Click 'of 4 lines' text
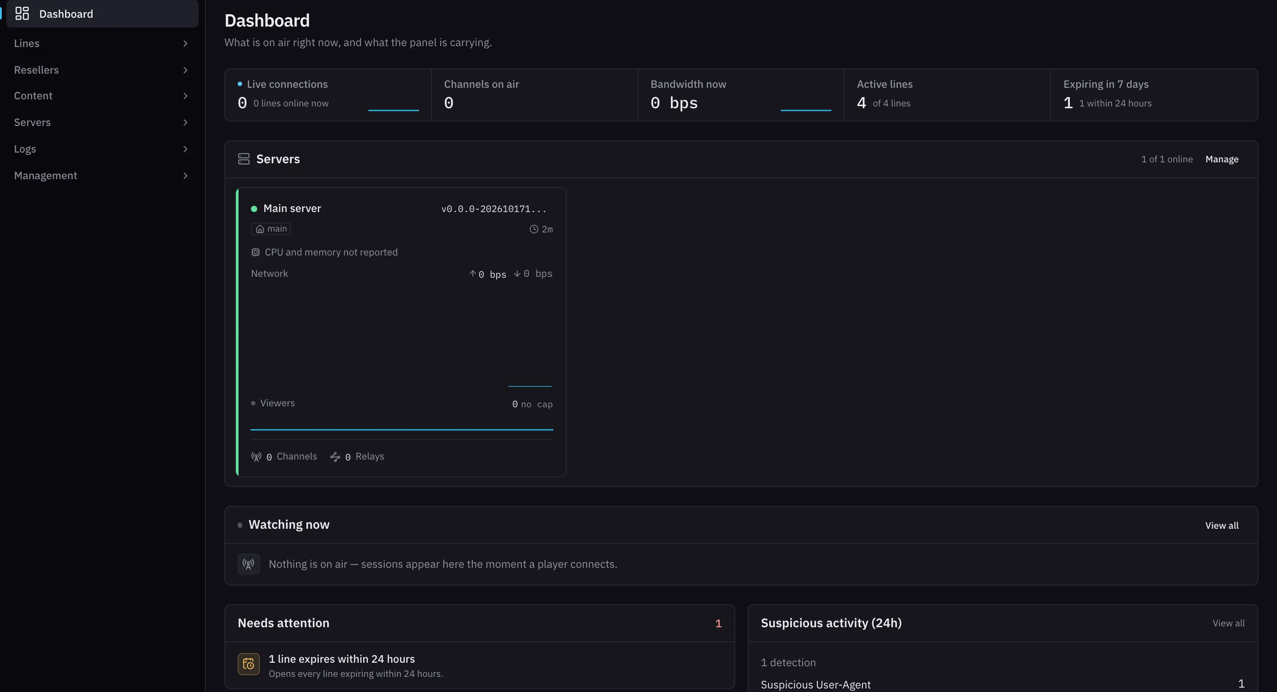1277x692 pixels. coord(891,103)
